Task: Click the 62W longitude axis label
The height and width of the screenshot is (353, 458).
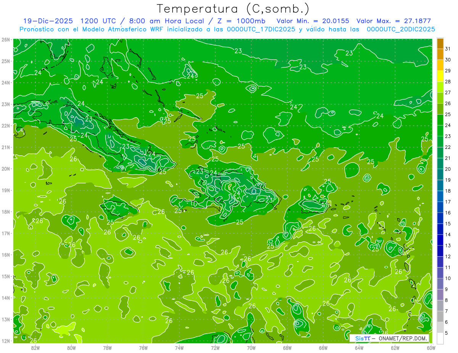Action: click(x=395, y=348)
